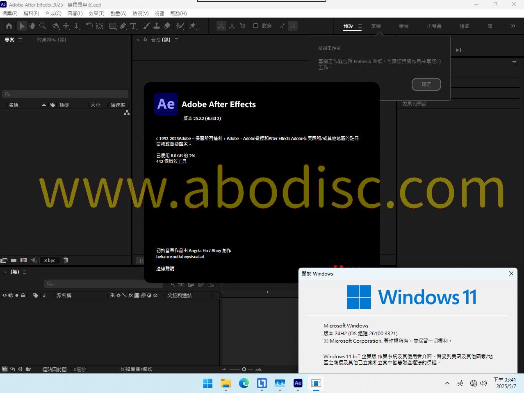This screenshot has width=524, height=393.
Task: Select the Pen tool
Action: (123, 26)
